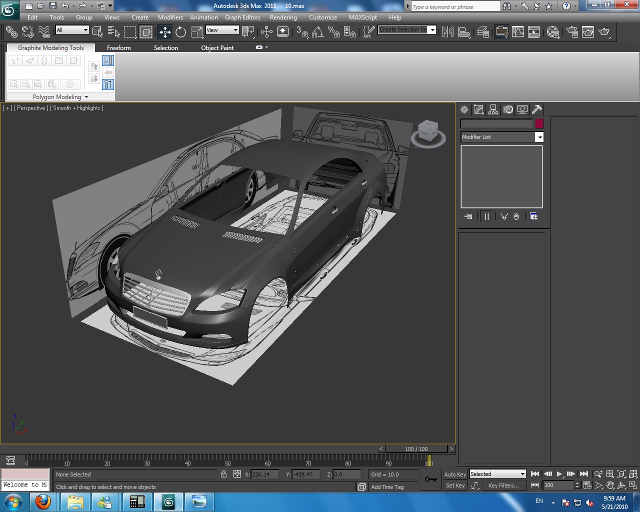Open the reference coordinate View dropdown
640x512 pixels.
click(x=222, y=30)
